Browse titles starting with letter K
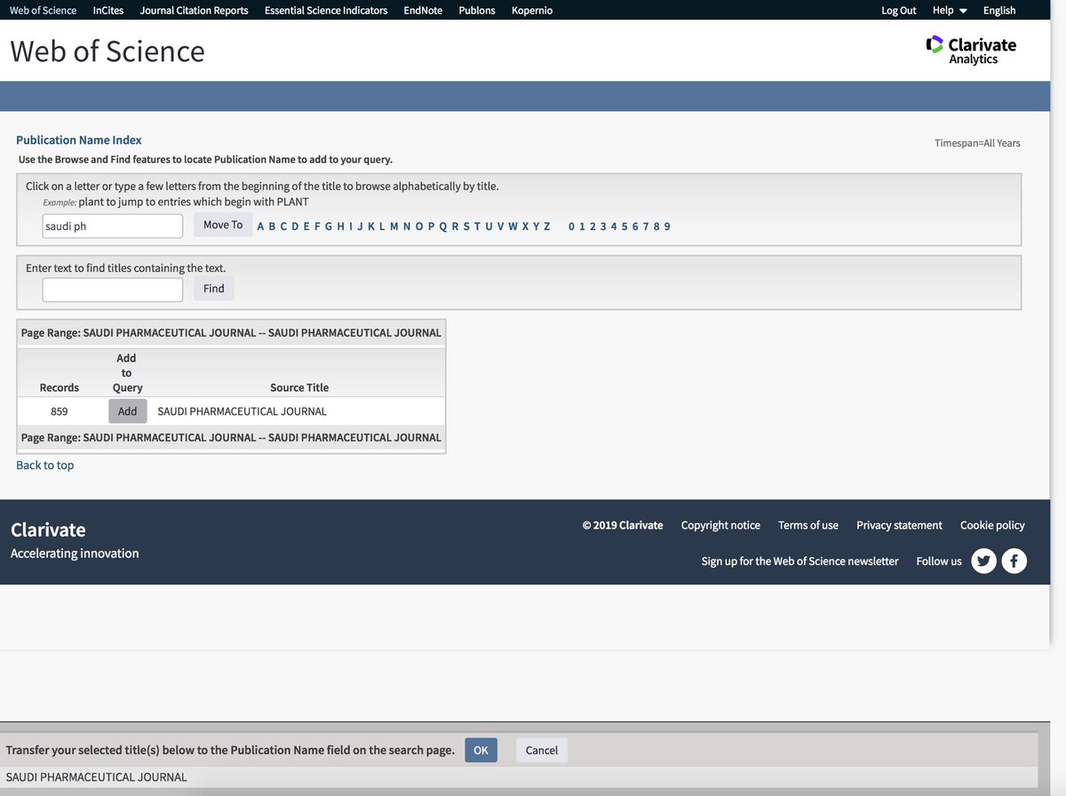Screen dimensions: 1066x796 pos(371,227)
